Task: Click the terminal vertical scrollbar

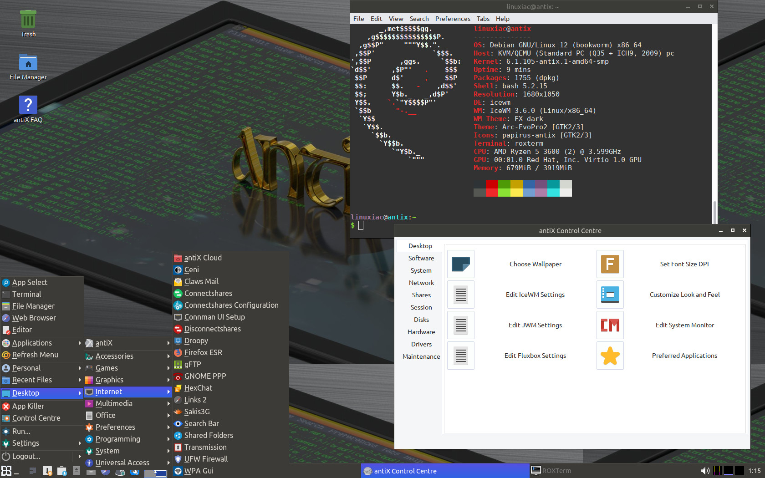Action: (x=714, y=124)
